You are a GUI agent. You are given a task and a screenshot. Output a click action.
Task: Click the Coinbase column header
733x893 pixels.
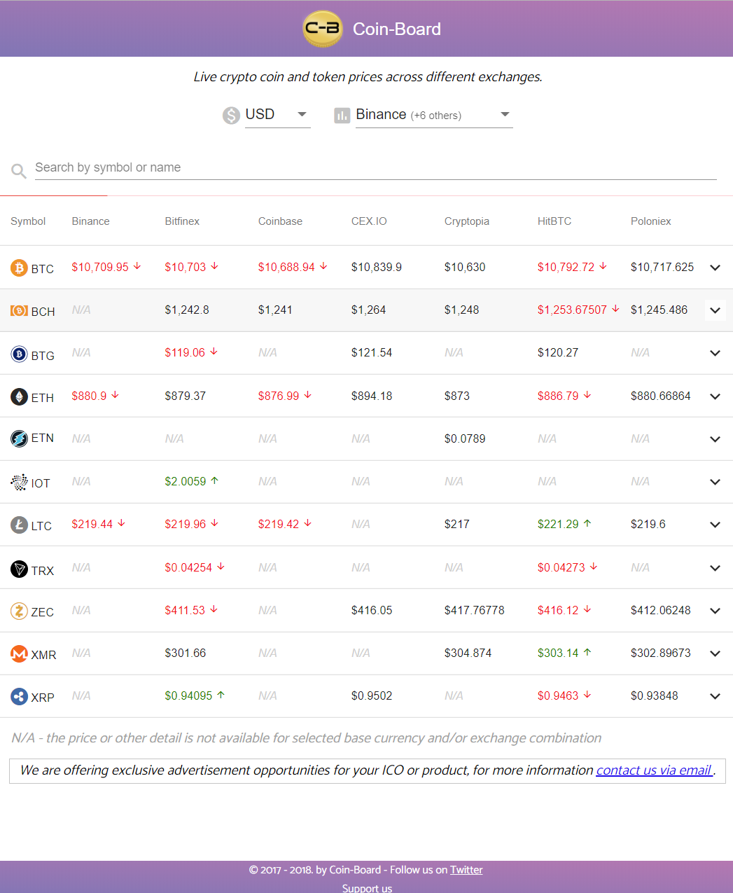(280, 221)
